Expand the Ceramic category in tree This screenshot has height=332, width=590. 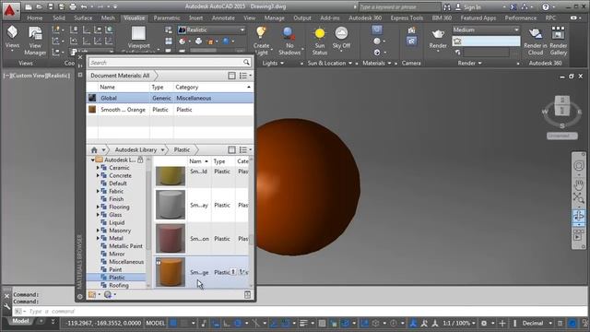coord(98,168)
